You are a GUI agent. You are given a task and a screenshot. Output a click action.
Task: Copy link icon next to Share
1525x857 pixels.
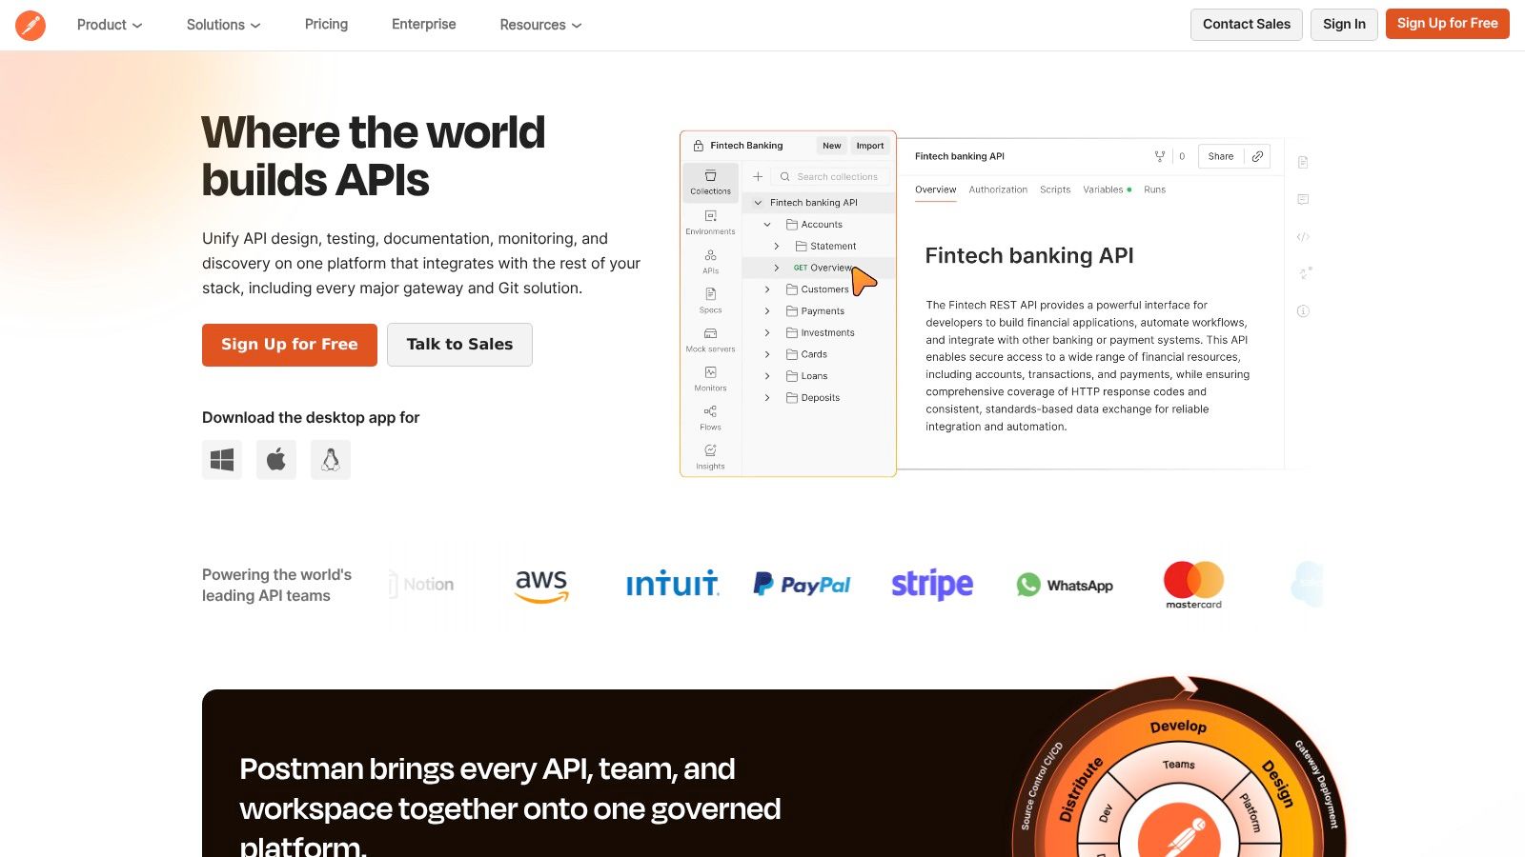coord(1257,156)
